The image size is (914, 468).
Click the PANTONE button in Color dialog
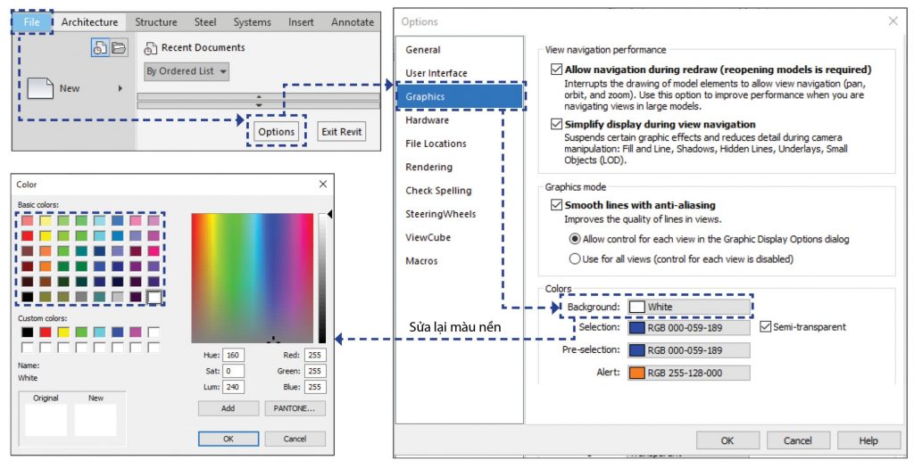click(x=295, y=408)
